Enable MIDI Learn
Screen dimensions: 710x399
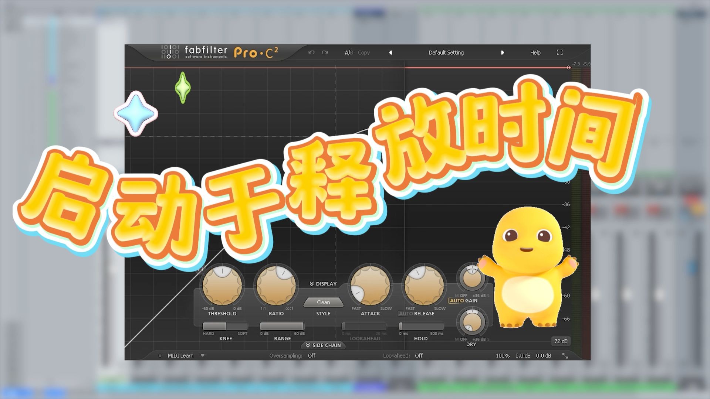click(180, 355)
